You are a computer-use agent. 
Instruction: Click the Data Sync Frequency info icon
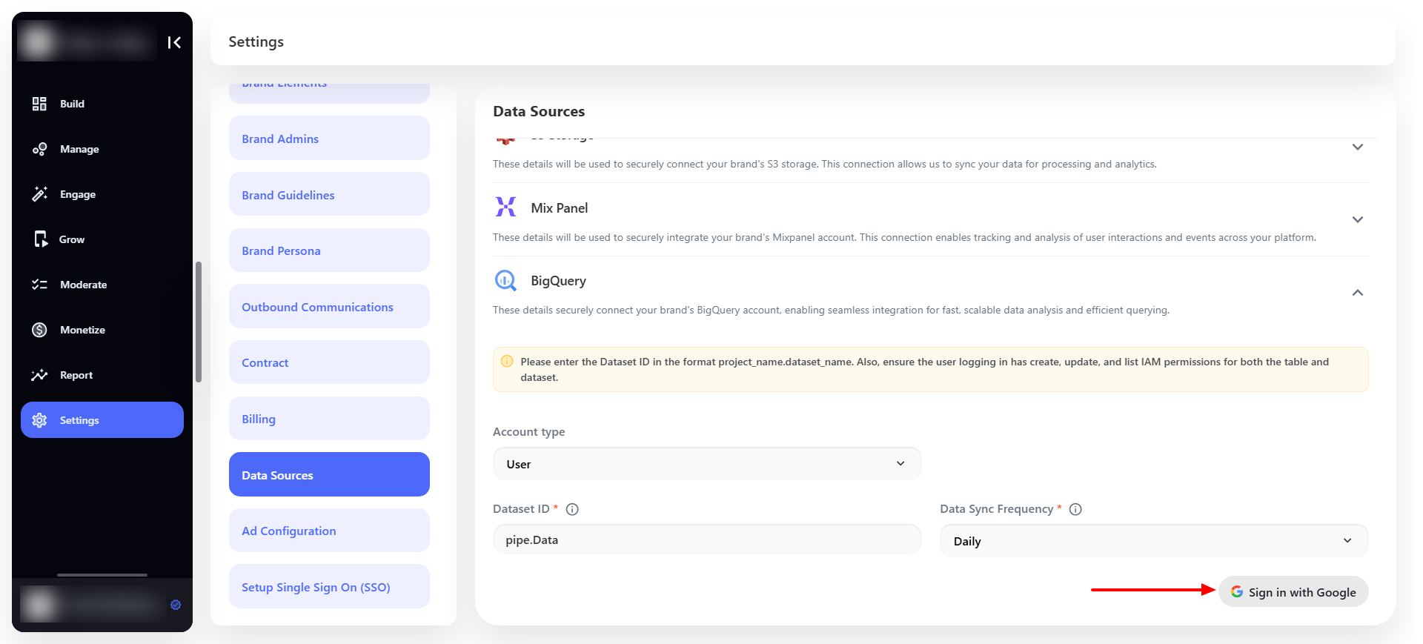(x=1075, y=509)
